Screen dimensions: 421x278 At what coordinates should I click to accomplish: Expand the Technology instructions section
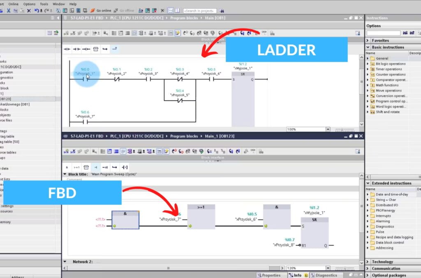[368, 262]
